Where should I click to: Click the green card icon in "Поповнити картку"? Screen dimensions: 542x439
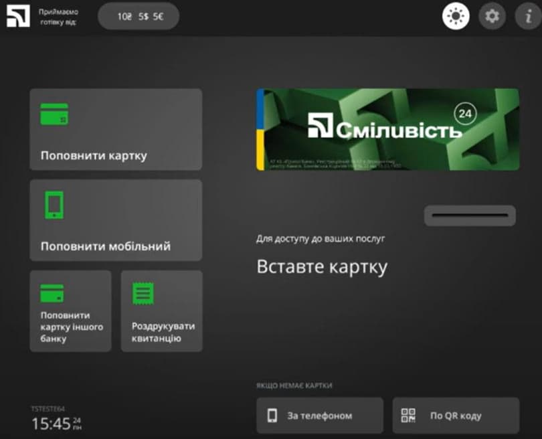[54, 114]
